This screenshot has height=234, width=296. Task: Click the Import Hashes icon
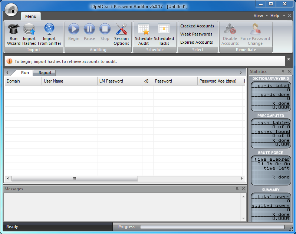pos(29,34)
